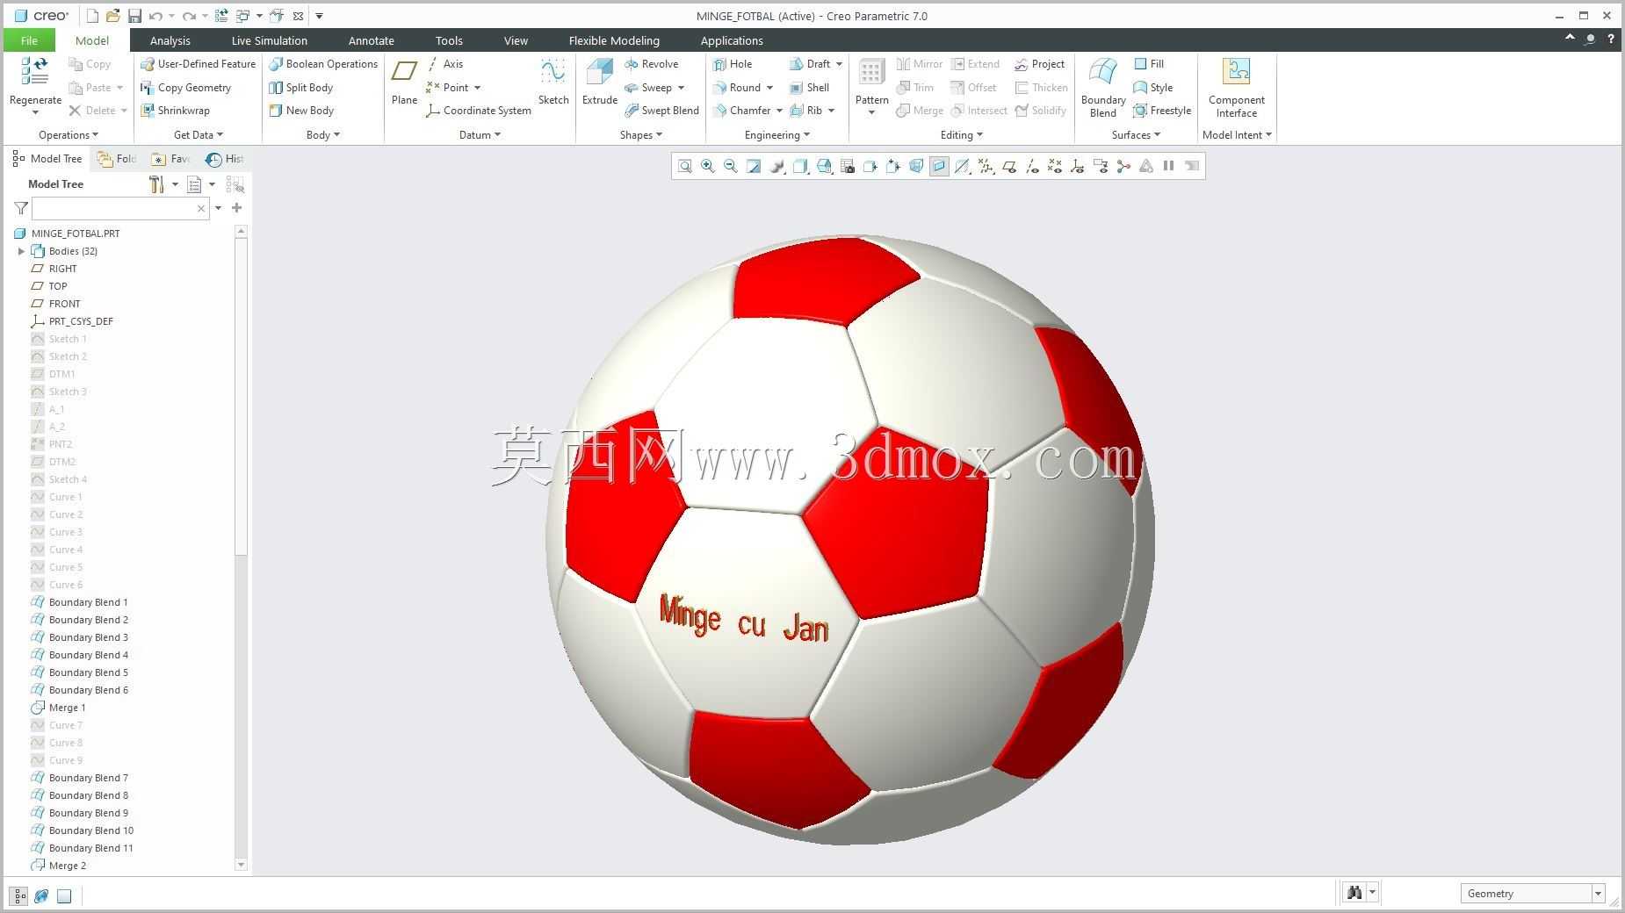Click Refit in graphics toolbar
The width and height of the screenshot is (1625, 913).
point(685,166)
